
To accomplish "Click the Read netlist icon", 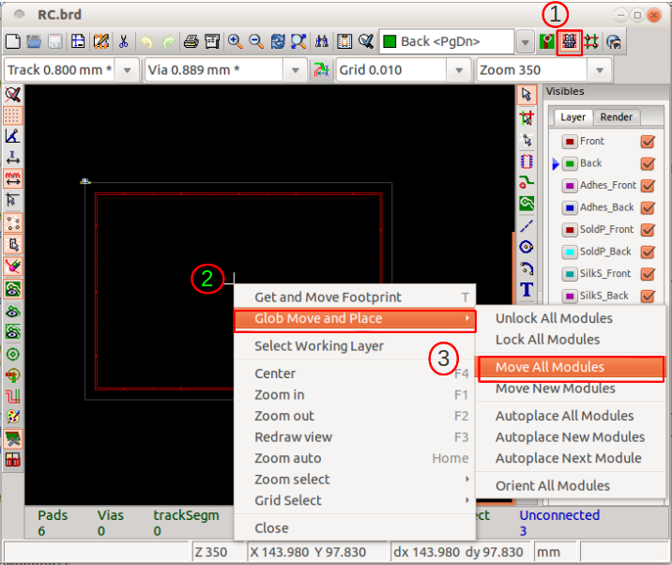I will pyautogui.click(x=344, y=41).
